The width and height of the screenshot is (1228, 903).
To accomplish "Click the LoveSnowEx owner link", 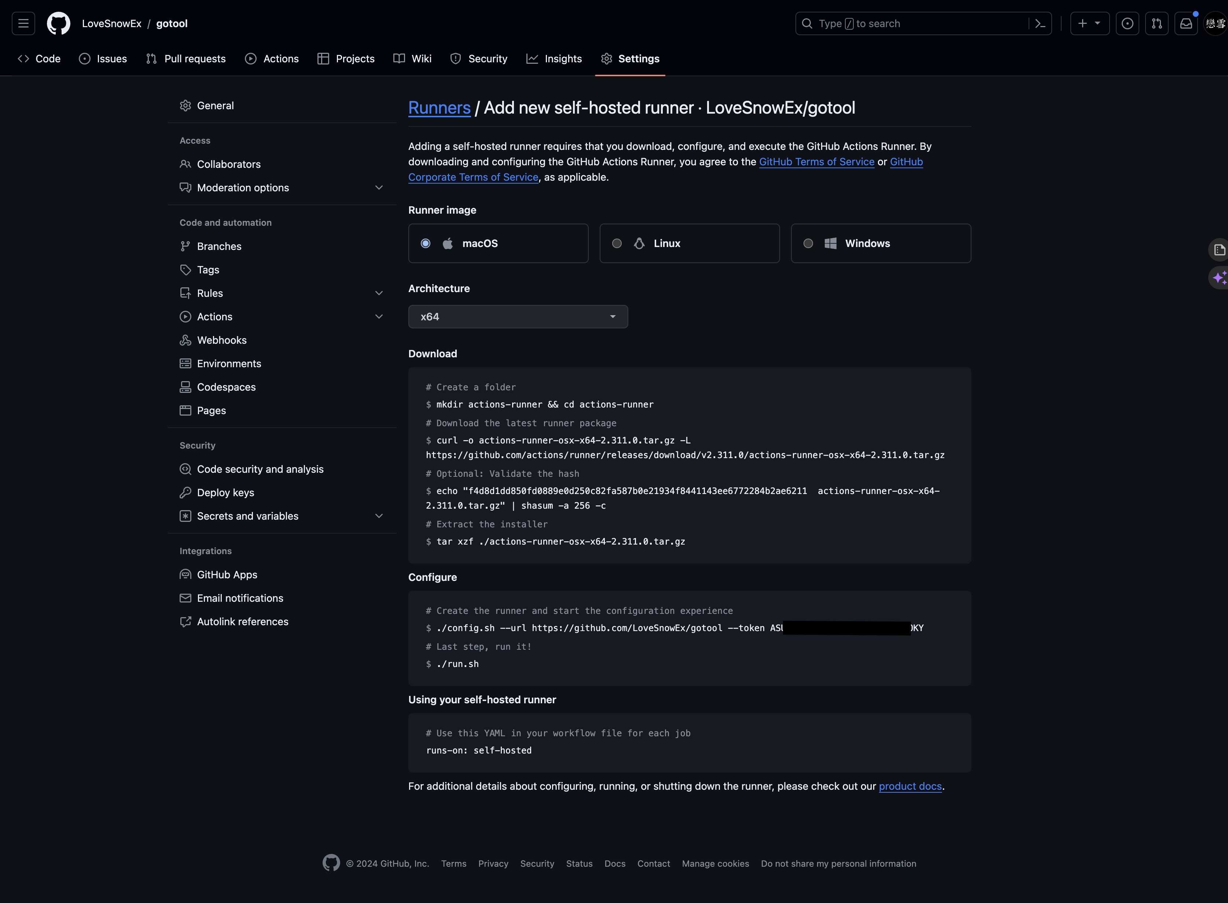I will pos(111,23).
